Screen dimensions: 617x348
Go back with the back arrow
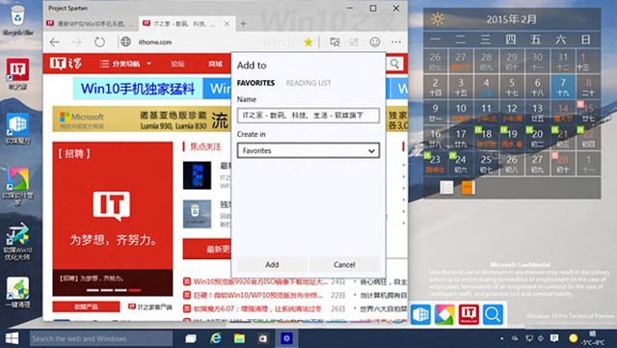[x=55, y=41]
